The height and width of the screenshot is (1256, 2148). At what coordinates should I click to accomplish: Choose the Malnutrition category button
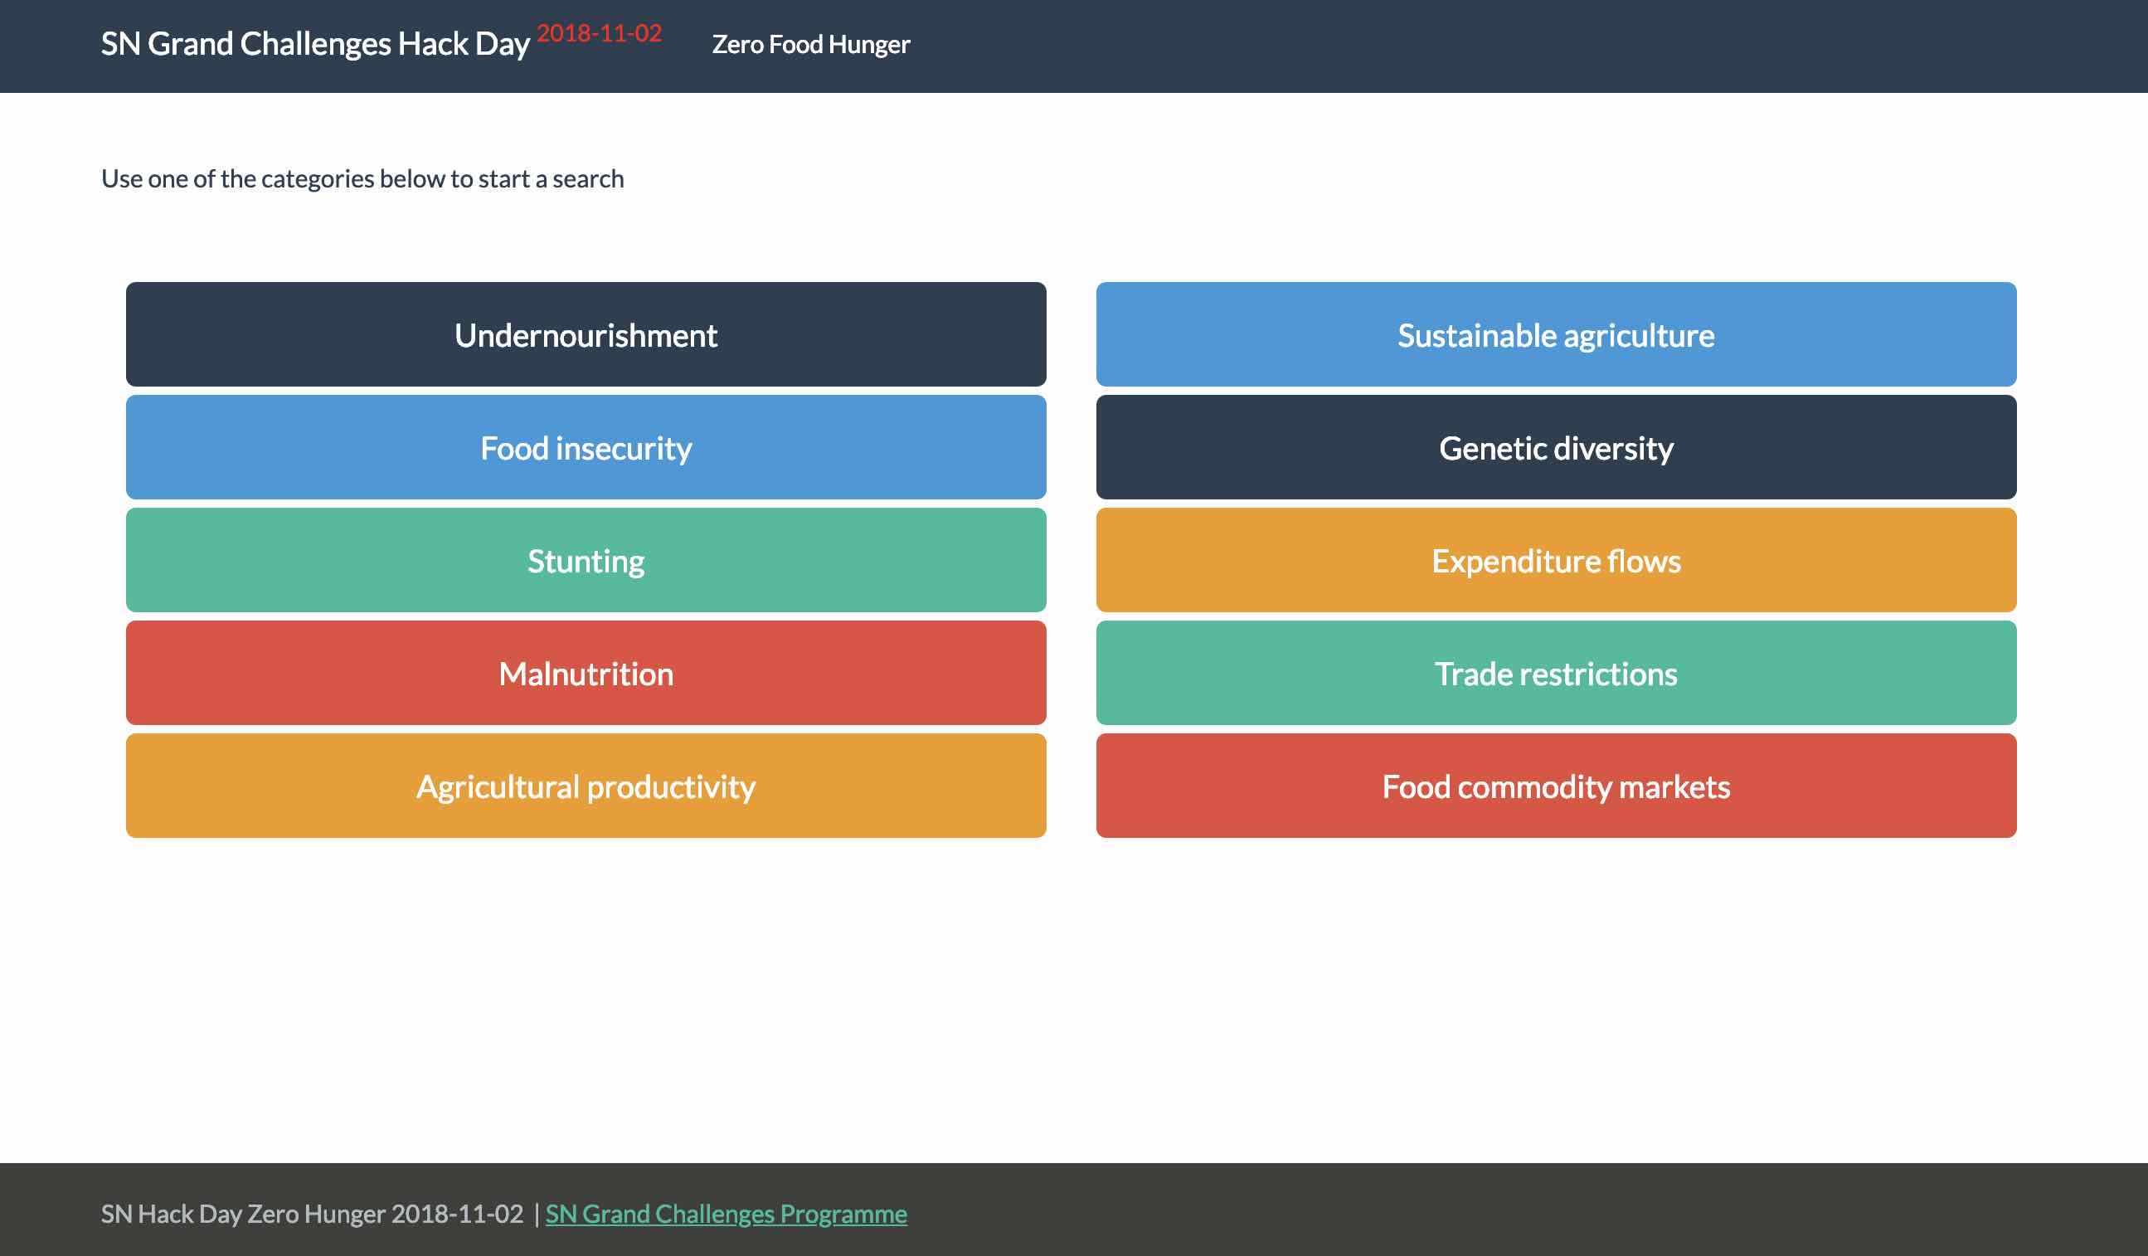pos(586,673)
